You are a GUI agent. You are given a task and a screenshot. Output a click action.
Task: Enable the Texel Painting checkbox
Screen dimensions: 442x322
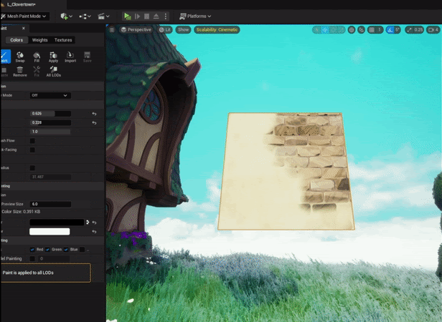click(32, 259)
